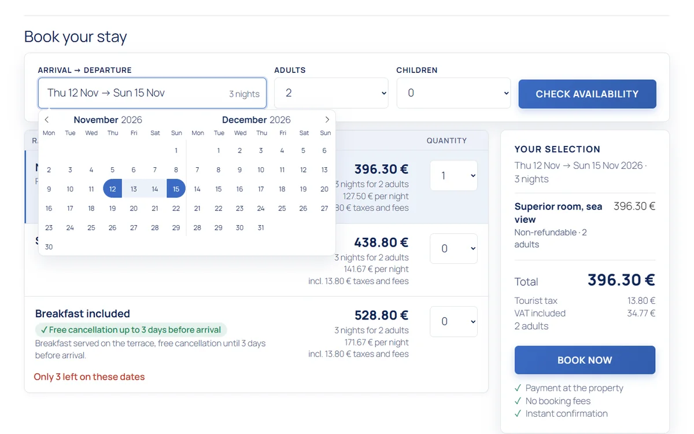Click the free cancellation green badge
The image size is (694, 434).
click(x=131, y=330)
